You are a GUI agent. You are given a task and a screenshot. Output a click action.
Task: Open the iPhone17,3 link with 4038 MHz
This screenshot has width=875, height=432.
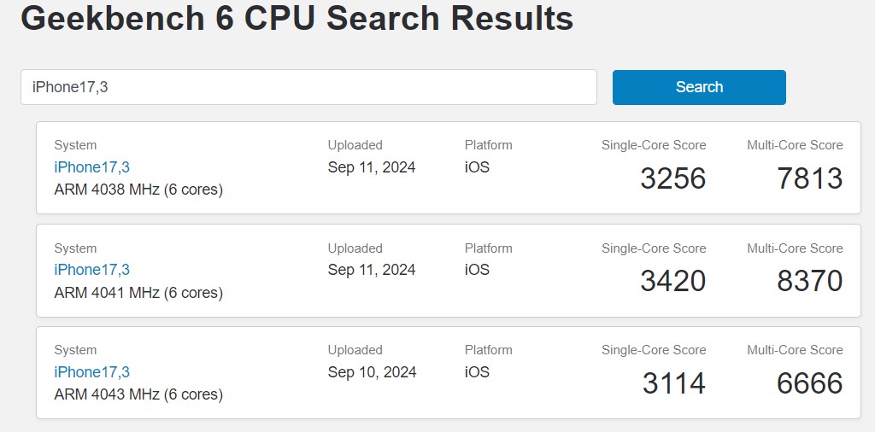tap(91, 167)
